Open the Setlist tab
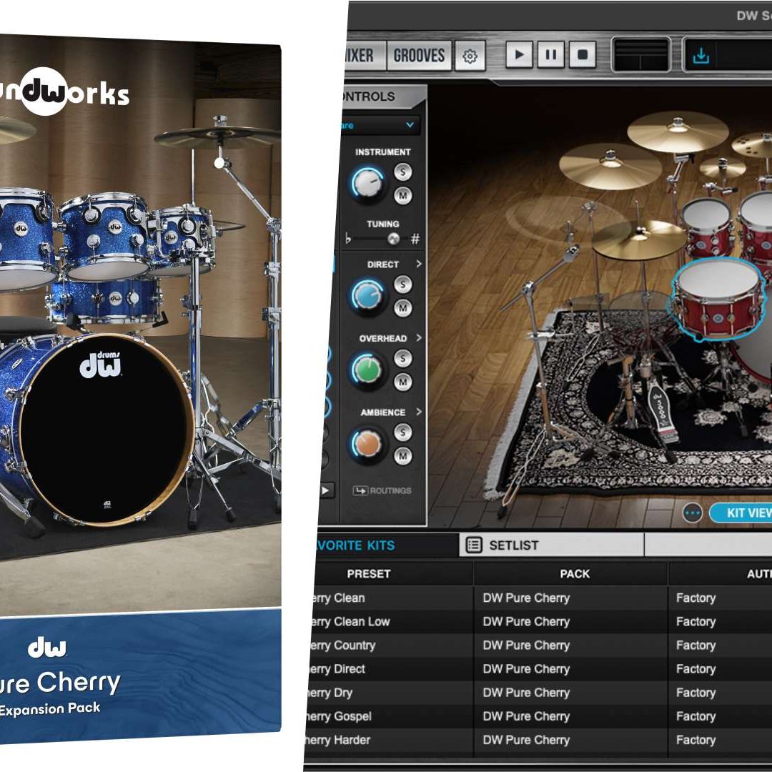Viewport: 772px width, 772px height. point(551,545)
